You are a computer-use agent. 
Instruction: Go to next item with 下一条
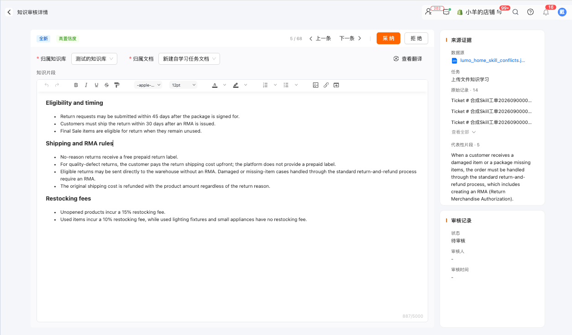click(x=350, y=39)
